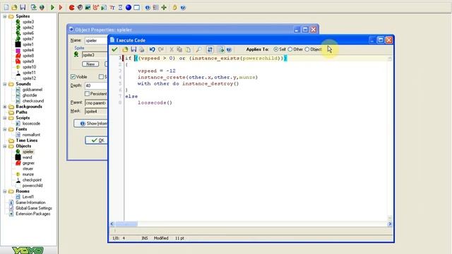
Task: Open Game Information tree entry
Action: click(x=30, y=202)
